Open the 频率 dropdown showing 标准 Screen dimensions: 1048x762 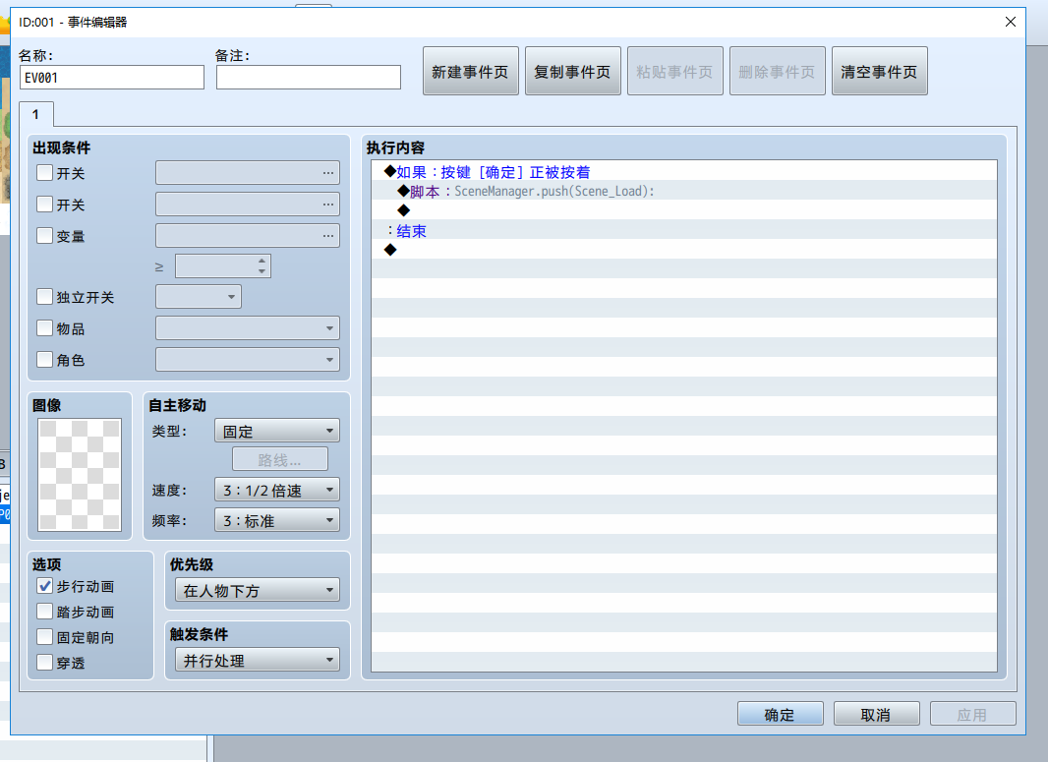coord(276,520)
